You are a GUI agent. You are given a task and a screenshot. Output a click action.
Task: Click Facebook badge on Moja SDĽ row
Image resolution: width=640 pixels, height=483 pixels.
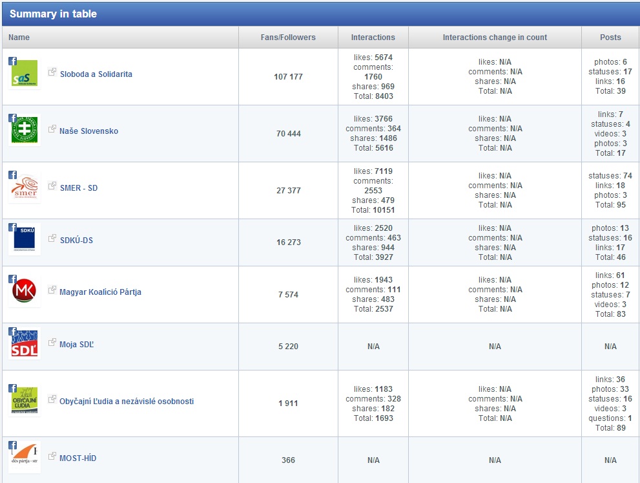click(x=13, y=332)
